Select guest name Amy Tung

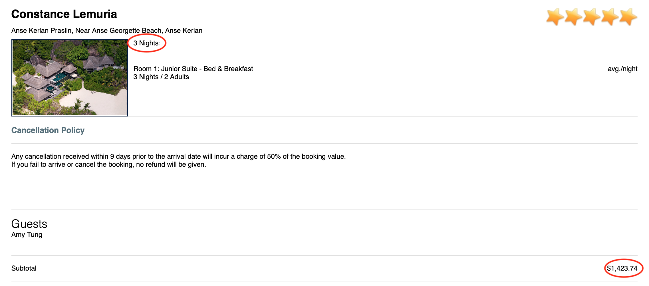(27, 235)
